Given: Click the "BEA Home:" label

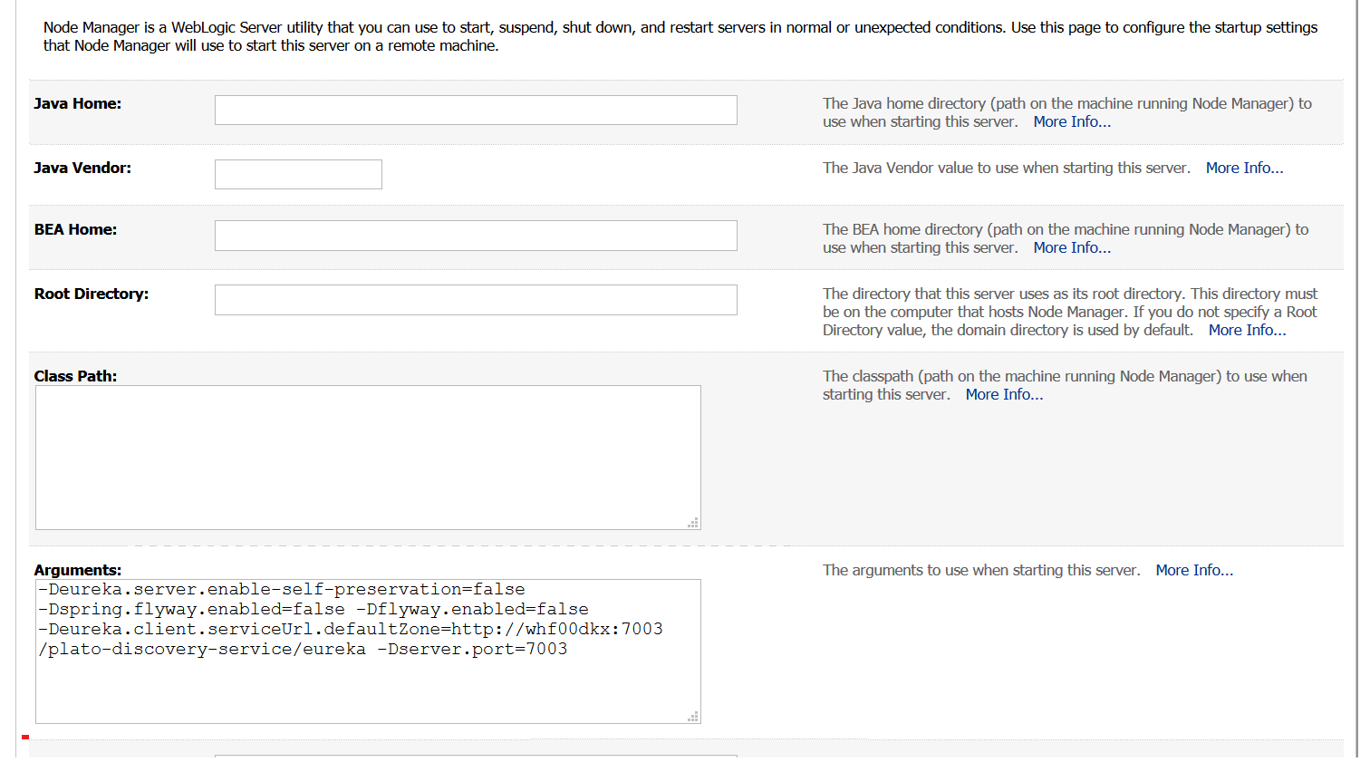Looking at the screenshot, I should tap(75, 230).
